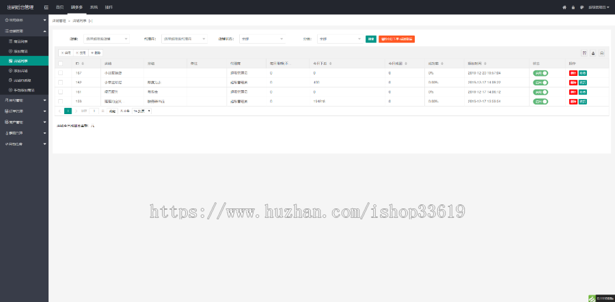Expand the 提现管理 sidebar group
Viewport: 615px width, 302px height.
24,133
